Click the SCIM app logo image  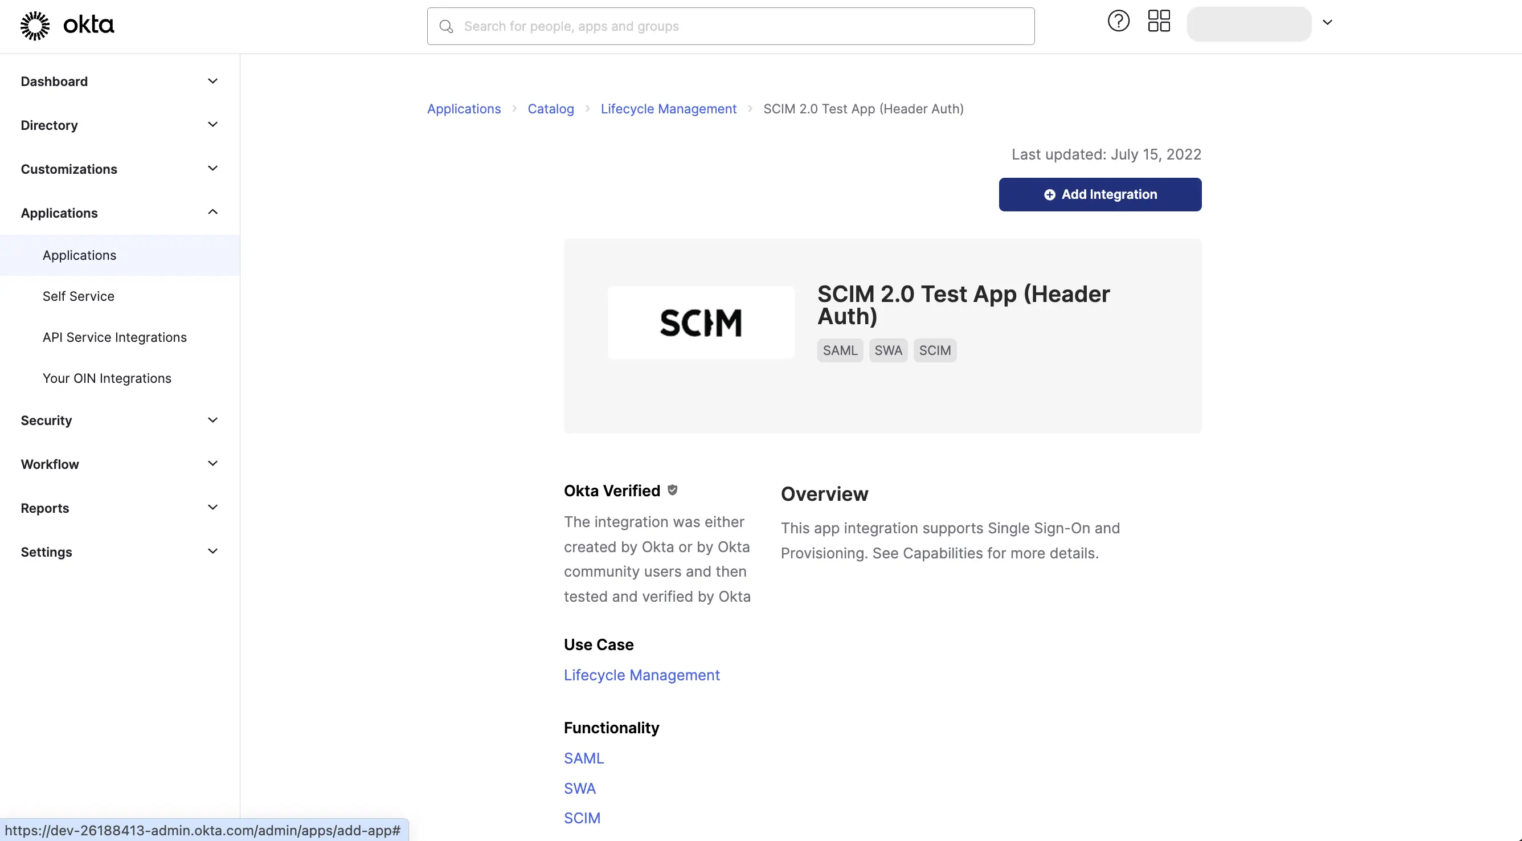coord(700,322)
